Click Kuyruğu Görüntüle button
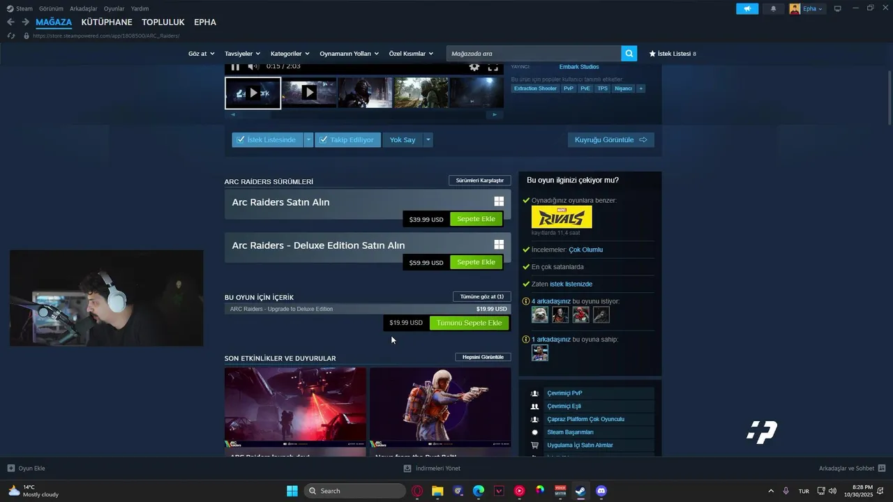 coord(610,139)
